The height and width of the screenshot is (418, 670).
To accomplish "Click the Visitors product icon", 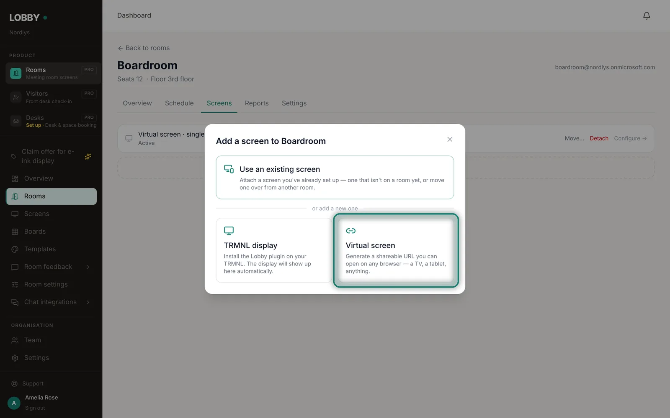I will click(16, 97).
